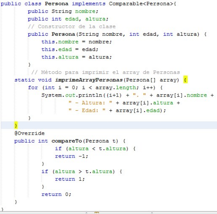Click the line 'return -1;'
The image size is (217, 214).
(71, 156)
